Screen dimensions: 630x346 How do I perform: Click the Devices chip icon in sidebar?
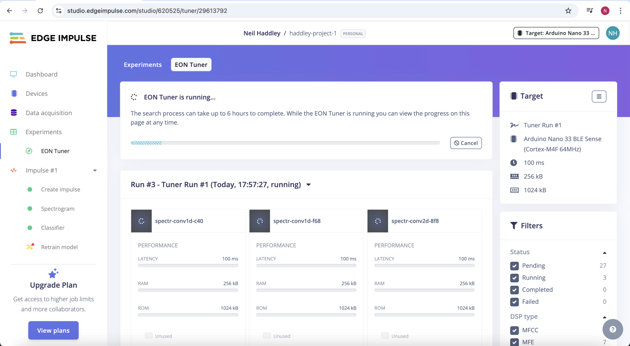[x=14, y=94]
